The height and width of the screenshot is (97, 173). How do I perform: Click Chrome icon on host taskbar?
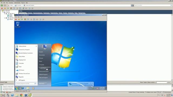[x=21, y=95]
